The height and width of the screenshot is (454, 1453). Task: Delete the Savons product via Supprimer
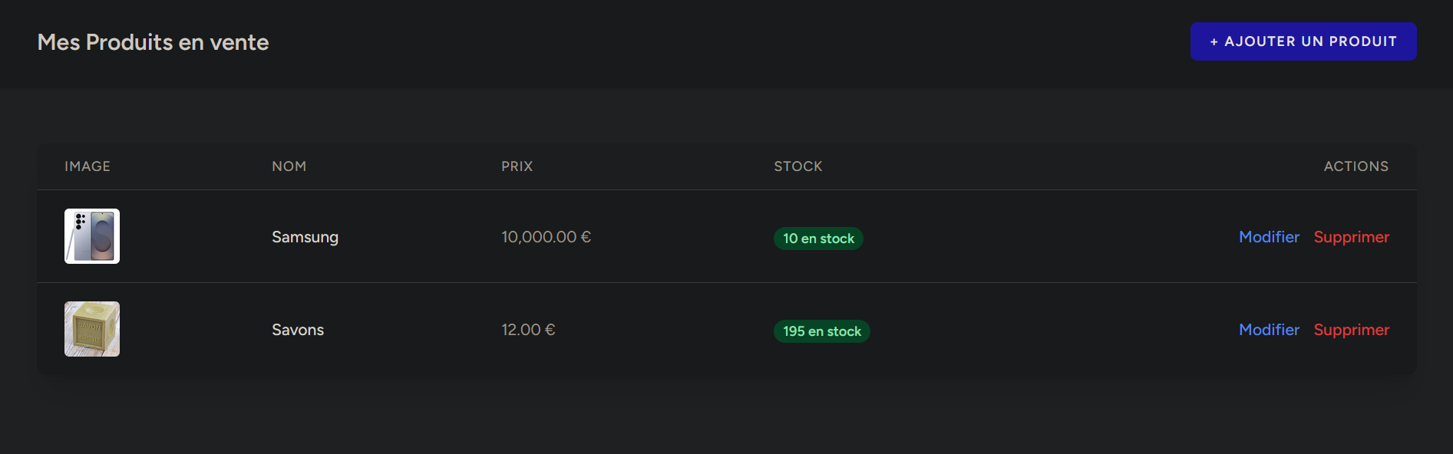point(1351,330)
